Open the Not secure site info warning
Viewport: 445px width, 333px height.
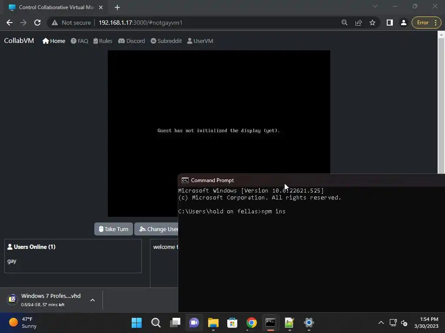(x=72, y=23)
